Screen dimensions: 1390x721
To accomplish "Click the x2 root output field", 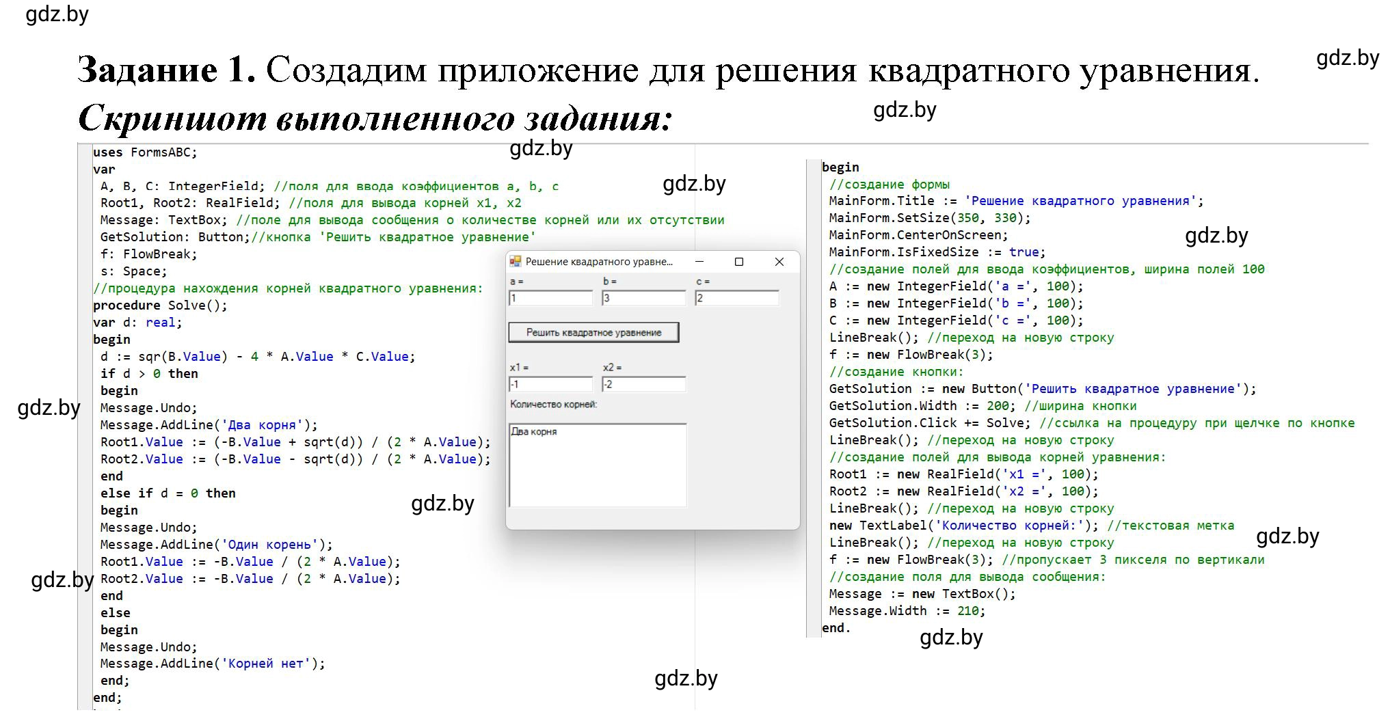I will pyautogui.click(x=644, y=384).
